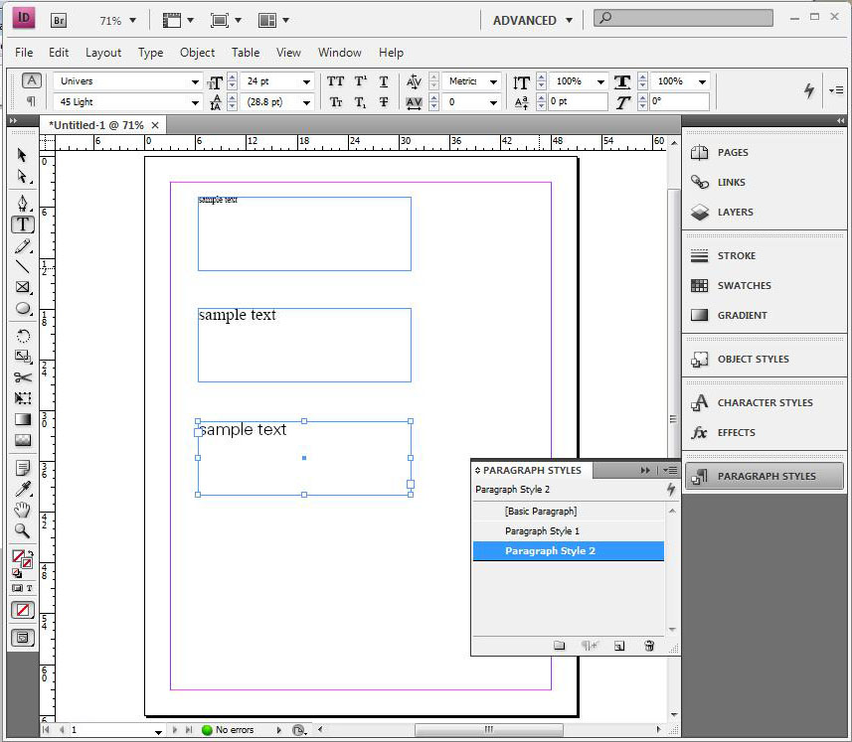
Task: Click Apply None color button
Action: point(22,610)
